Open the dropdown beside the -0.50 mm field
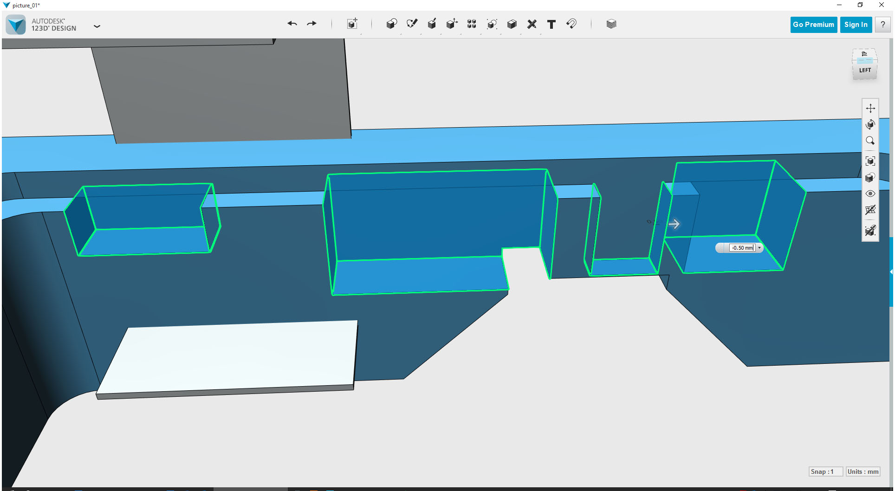This screenshot has height=491, width=895. (760, 248)
